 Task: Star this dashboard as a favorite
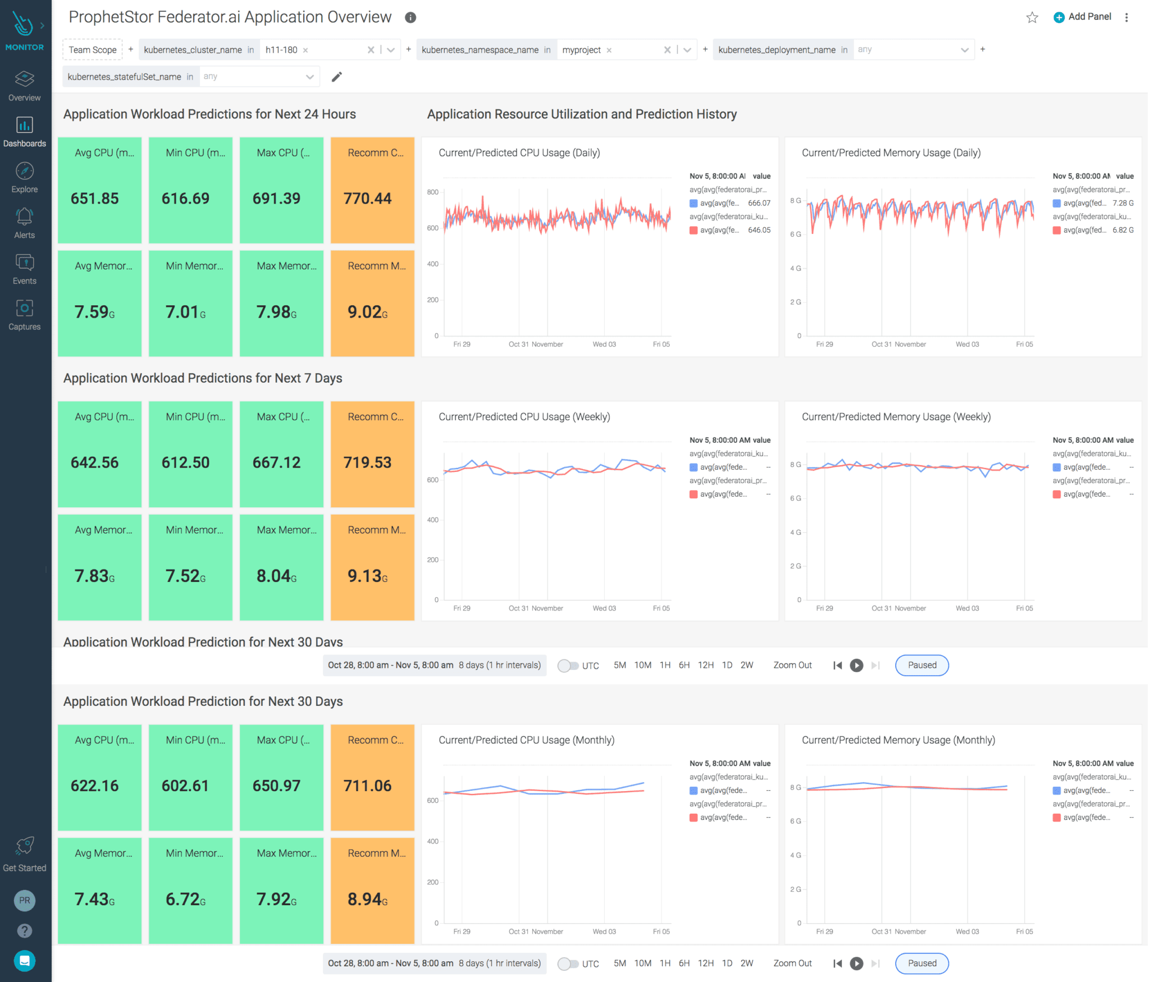pyautogui.click(x=1032, y=17)
